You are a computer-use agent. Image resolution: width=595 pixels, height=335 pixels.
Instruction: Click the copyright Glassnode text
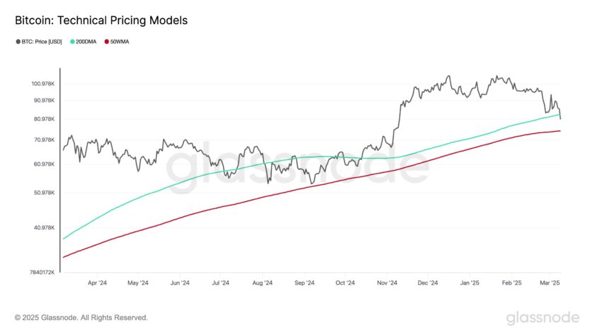point(81,317)
